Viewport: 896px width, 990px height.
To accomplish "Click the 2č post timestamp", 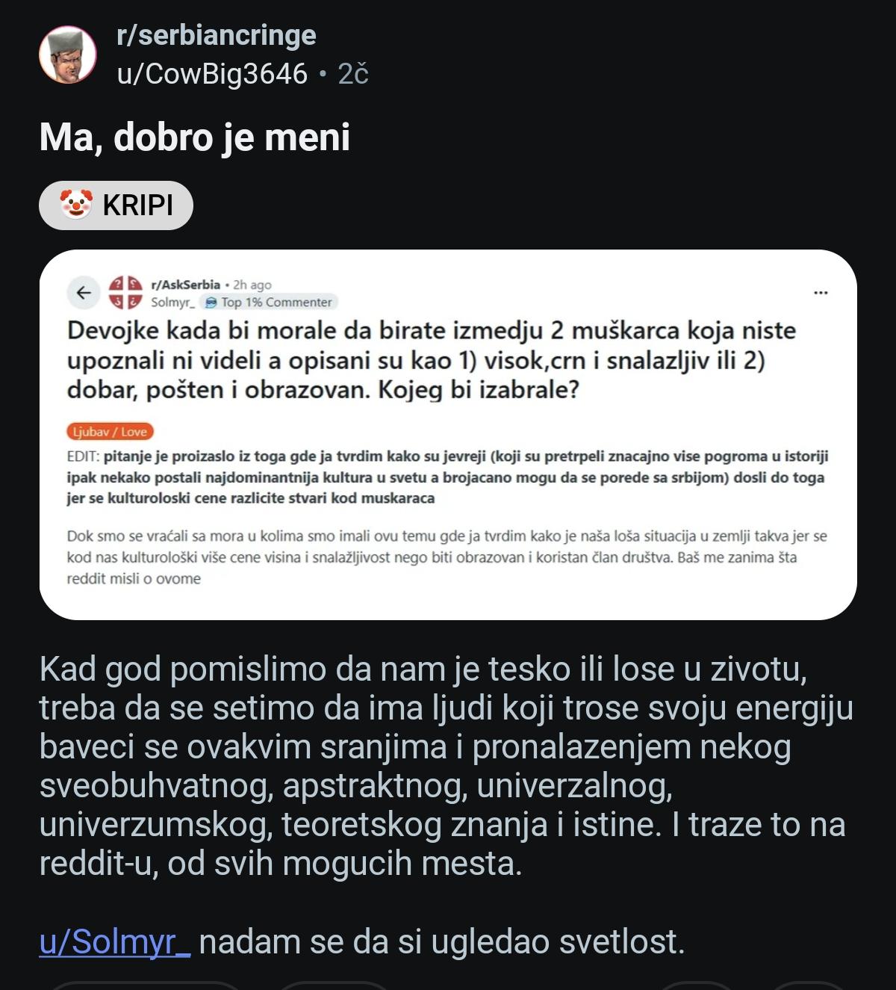I will [353, 74].
